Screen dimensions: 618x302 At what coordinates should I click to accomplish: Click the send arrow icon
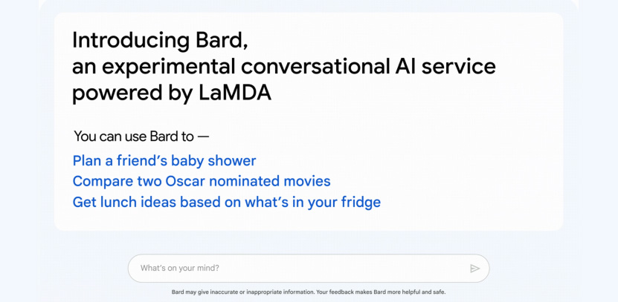pyautogui.click(x=474, y=269)
